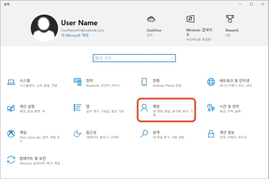269x179 pixels.
Task: Focus the 설정 검색 input field
Action: (134, 58)
